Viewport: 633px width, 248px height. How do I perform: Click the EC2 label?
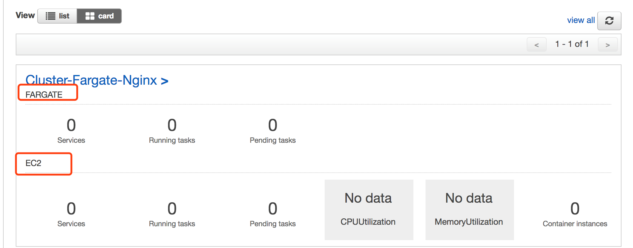pyautogui.click(x=33, y=163)
